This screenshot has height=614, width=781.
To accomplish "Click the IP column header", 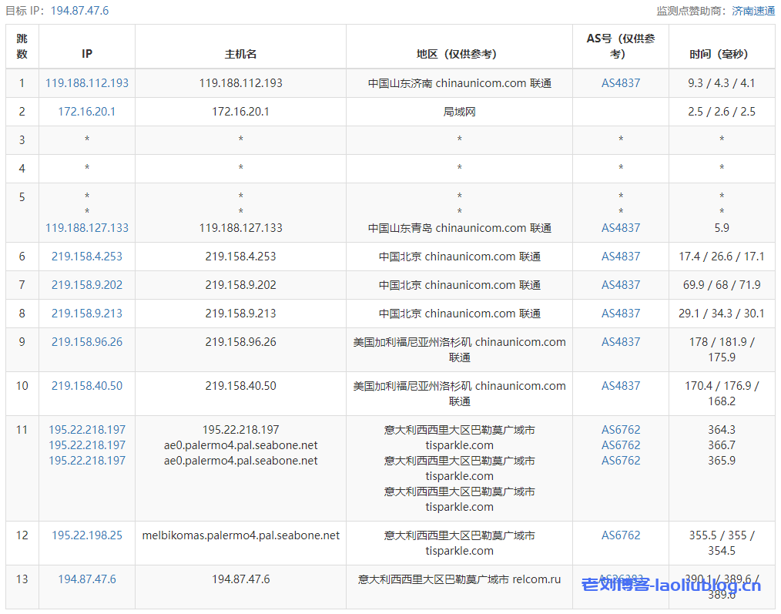I will click(87, 54).
